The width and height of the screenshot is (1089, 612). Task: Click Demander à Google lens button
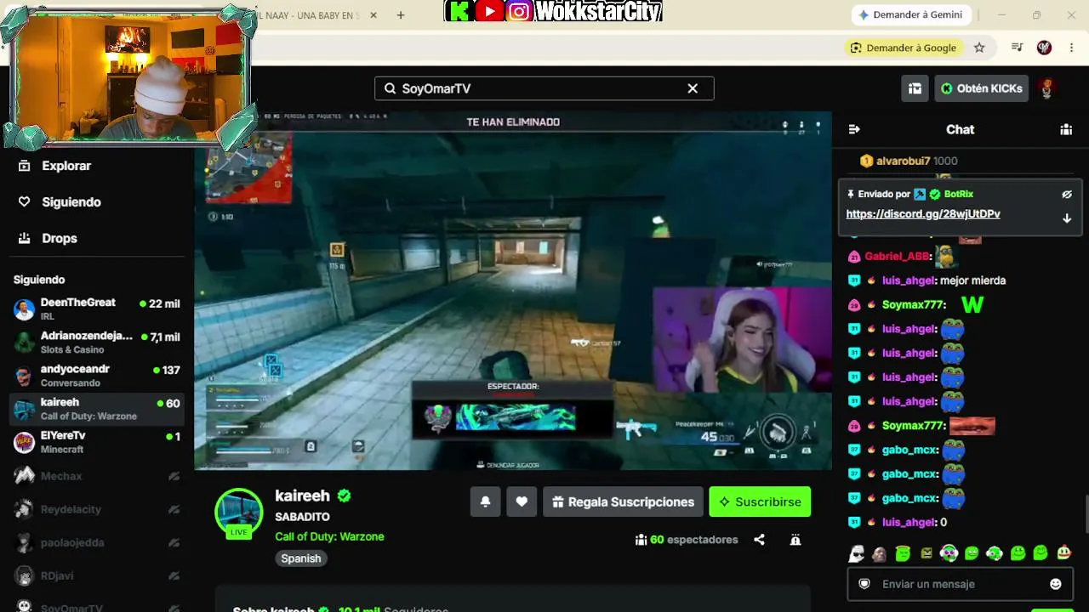[903, 48]
